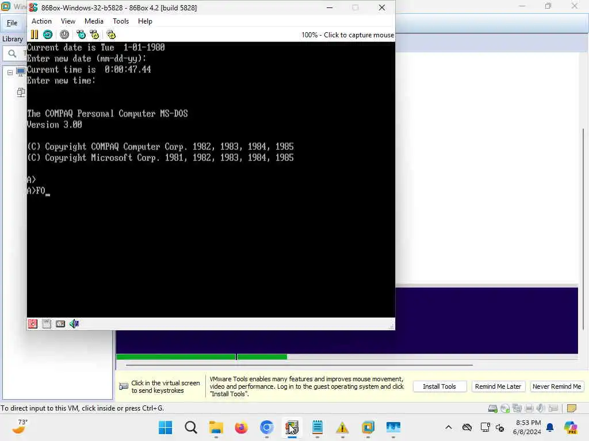
Task: Open the View menu in 86Box
Action: (68, 21)
